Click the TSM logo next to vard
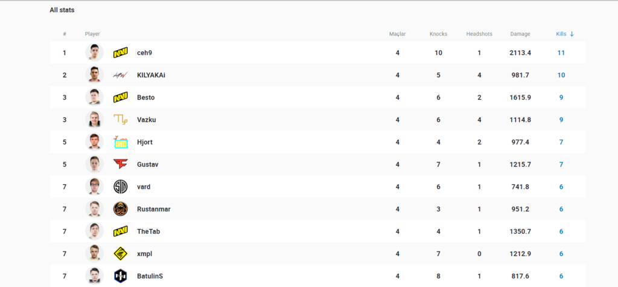 [121, 187]
